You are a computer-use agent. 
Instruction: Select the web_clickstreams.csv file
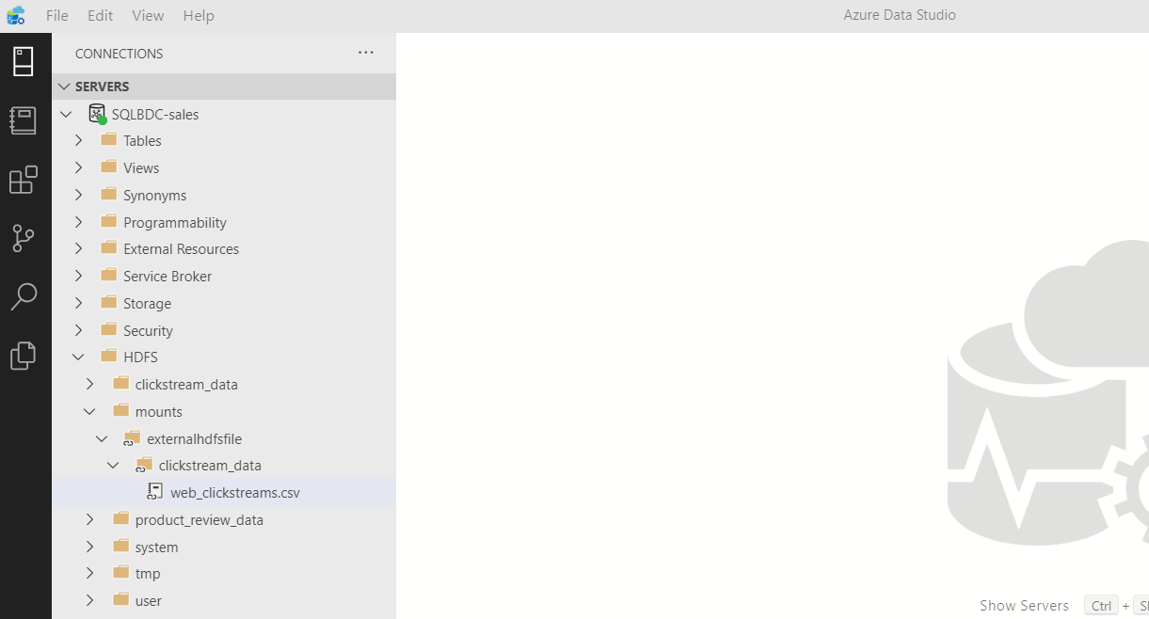point(234,491)
